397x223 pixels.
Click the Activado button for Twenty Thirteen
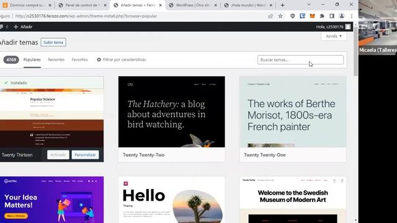tap(58, 155)
